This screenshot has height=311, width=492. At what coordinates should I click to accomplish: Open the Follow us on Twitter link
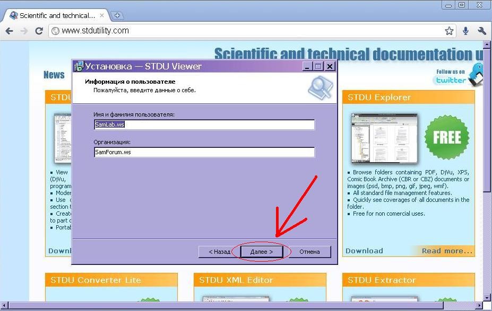coord(451,76)
